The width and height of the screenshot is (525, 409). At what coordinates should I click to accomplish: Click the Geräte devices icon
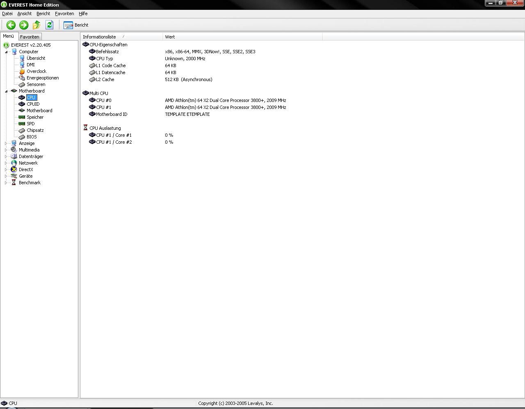(x=14, y=176)
